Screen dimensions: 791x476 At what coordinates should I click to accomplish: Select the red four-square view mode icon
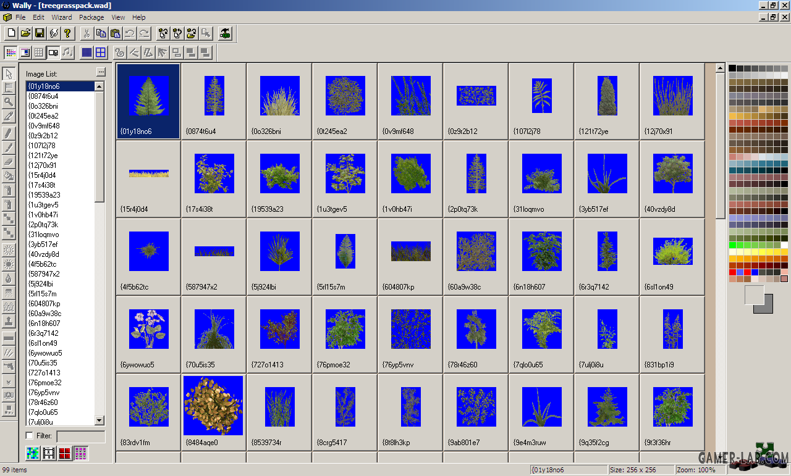click(65, 454)
